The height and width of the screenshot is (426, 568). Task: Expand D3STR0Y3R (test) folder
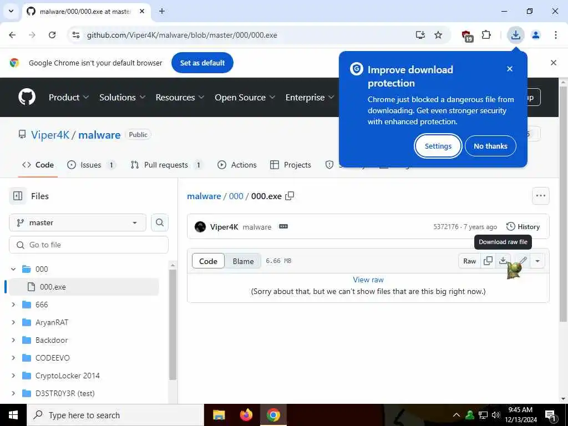click(13, 393)
